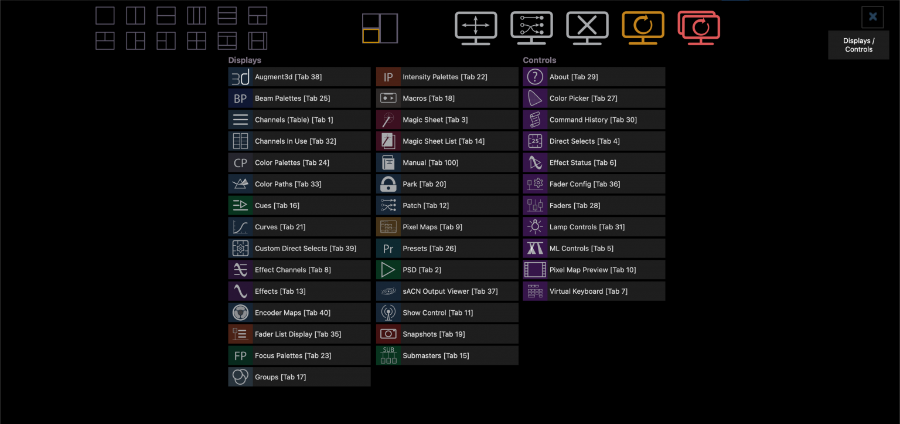
Task: Open Fader List Display
Action: click(299, 334)
